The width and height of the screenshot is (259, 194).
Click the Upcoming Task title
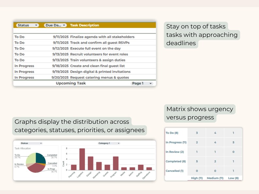click(71, 83)
